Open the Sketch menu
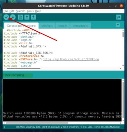Screen dimensions: 127x132 (x=21, y=11)
